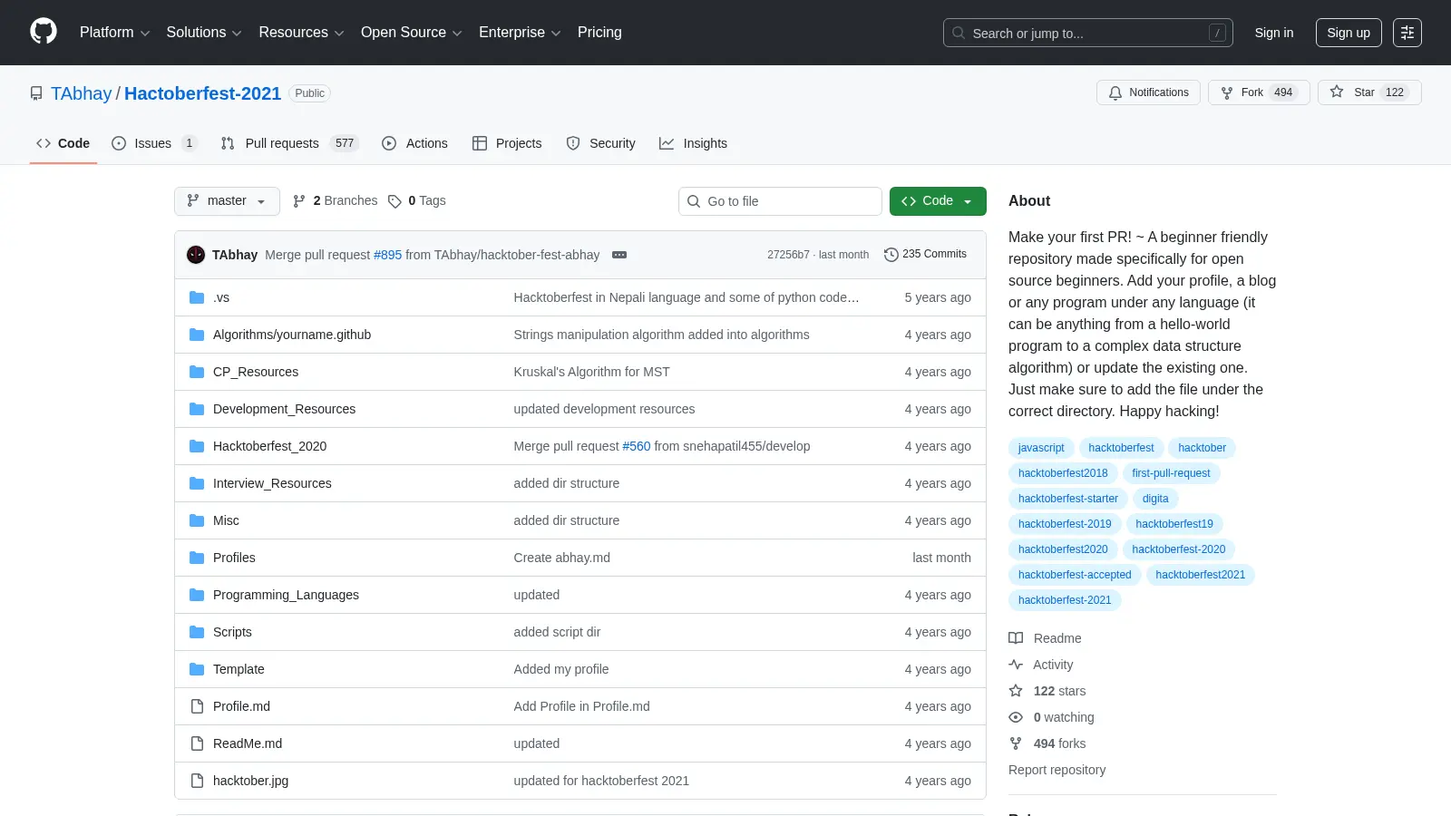The width and height of the screenshot is (1451, 816).
Task: Click the Algorithms/yourname.github folder icon
Action: (197, 335)
